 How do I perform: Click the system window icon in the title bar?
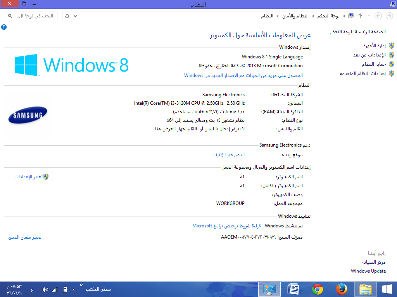(393, 4)
